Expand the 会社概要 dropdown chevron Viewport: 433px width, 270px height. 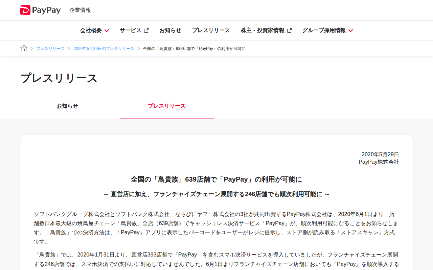tap(107, 31)
